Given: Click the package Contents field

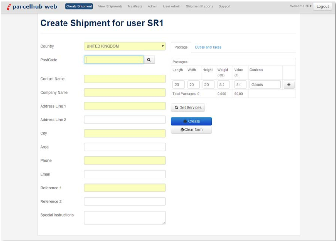Looking at the screenshot, I should (265, 85).
